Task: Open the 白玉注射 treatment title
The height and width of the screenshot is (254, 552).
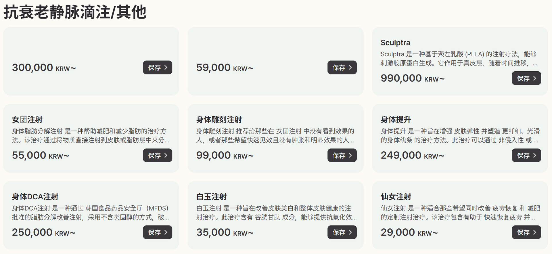Action: click(x=211, y=197)
